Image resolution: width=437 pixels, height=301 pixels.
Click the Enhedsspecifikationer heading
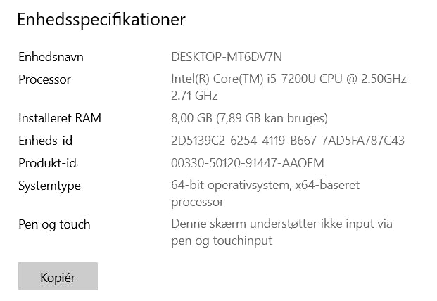tap(101, 19)
